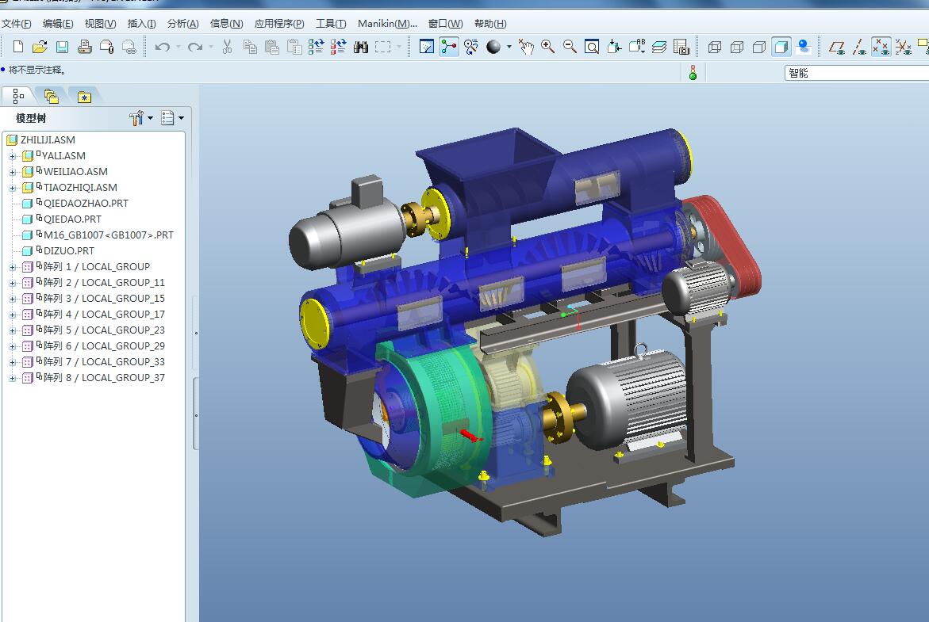The width and height of the screenshot is (929, 622).
Task: Expand 阵列 4 / LOCAL_GROUP_17 node
Action: (x=12, y=315)
